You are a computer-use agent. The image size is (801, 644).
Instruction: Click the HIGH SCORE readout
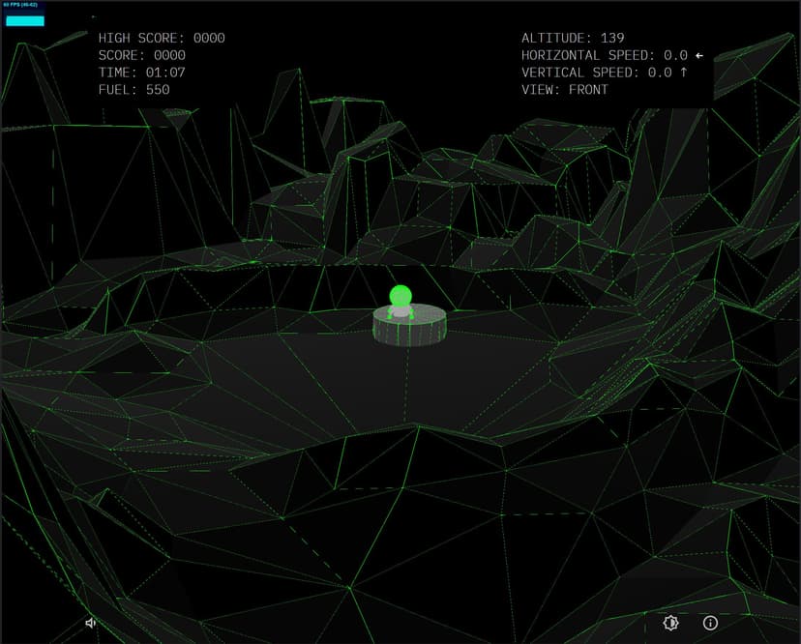coord(162,39)
